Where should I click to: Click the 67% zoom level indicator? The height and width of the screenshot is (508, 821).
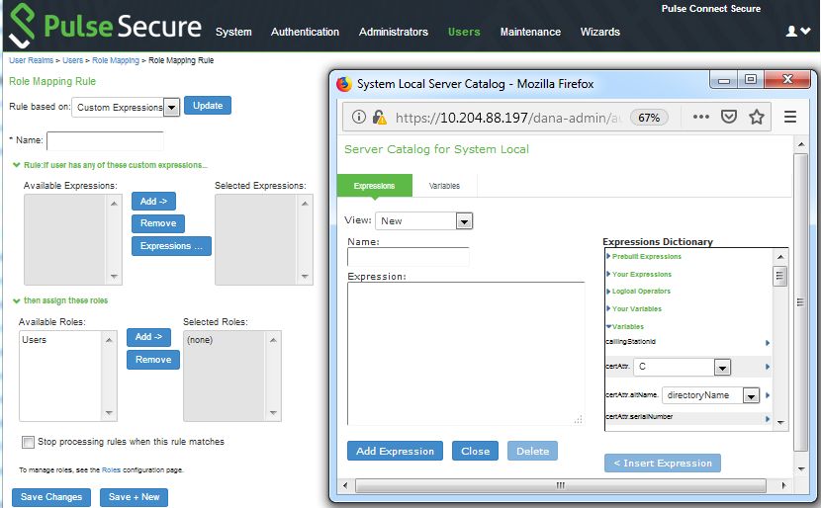[649, 118]
